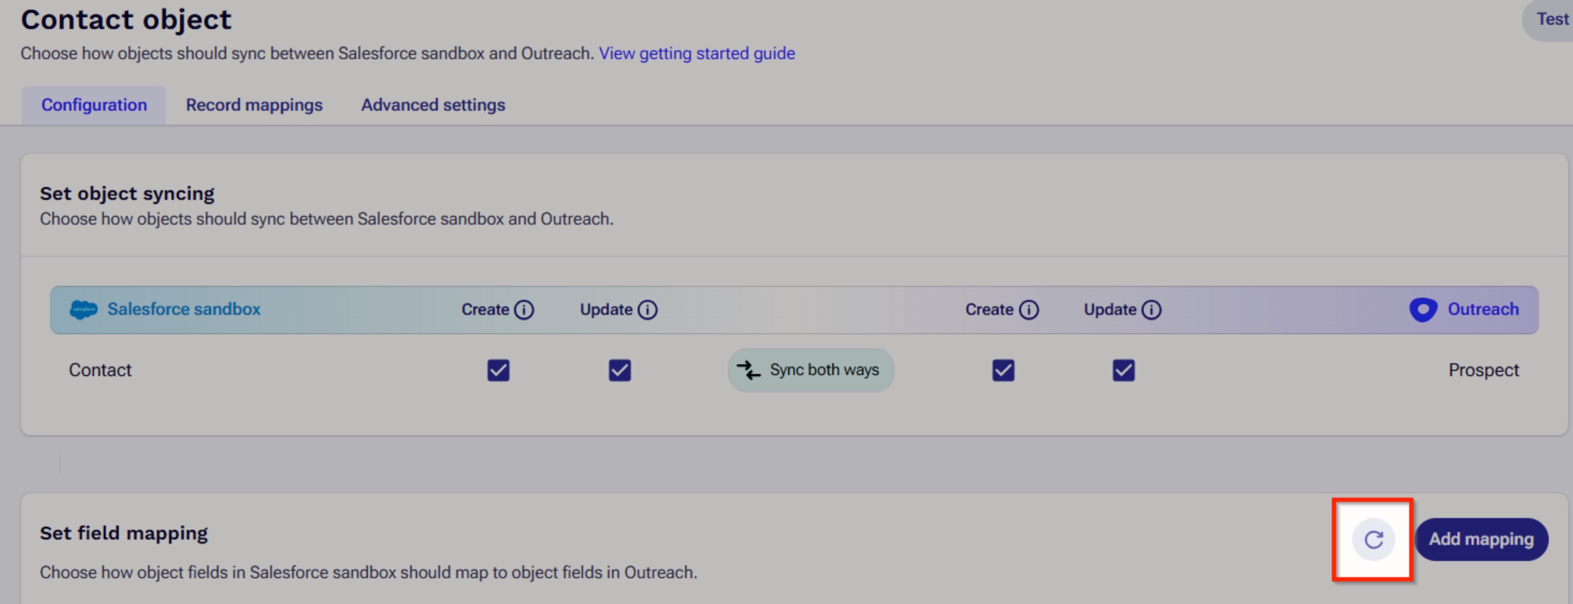
Task: Uncheck Salesforce Update checkbox for Contact
Action: tap(619, 370)
